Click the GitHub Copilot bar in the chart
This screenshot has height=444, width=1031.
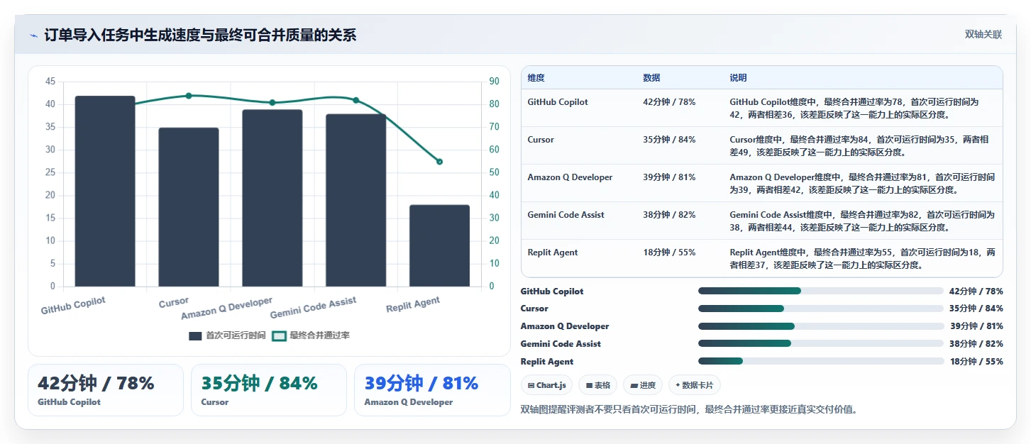click(105, 192)
